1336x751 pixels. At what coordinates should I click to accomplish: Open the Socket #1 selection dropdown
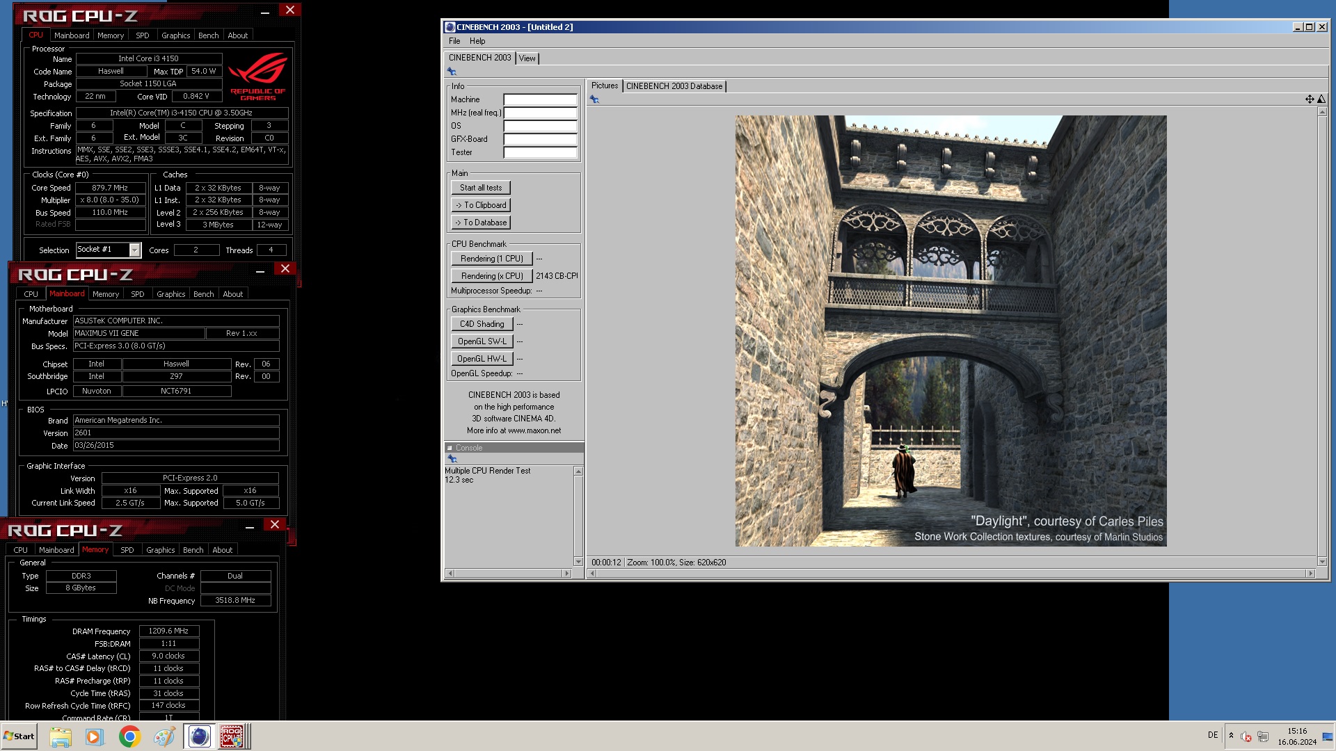pyautogui.click(x=135, y=250)
